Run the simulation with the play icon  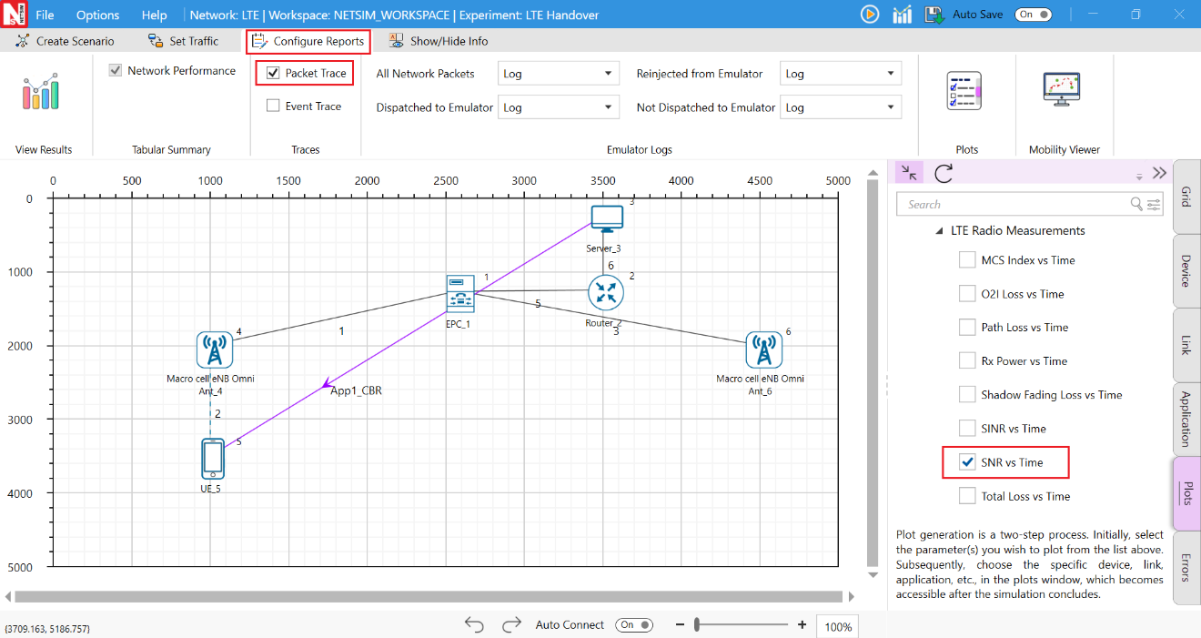point(870,15)
